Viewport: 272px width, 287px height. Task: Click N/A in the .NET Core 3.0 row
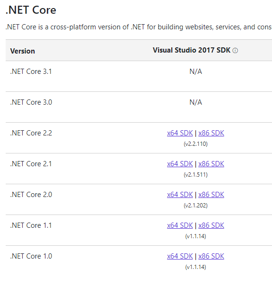(x=195, y=102)
